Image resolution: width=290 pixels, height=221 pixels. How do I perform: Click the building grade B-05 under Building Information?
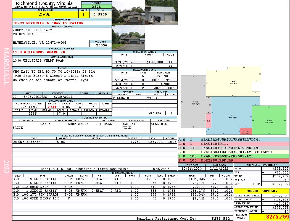point(66,107)
